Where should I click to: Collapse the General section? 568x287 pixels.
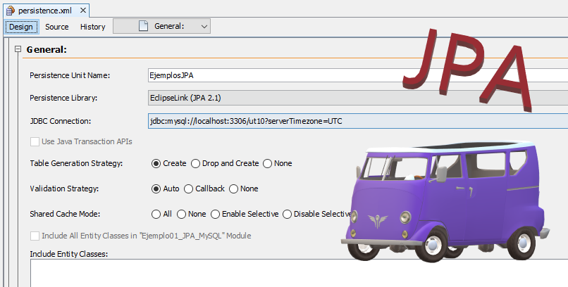point(18,49)
